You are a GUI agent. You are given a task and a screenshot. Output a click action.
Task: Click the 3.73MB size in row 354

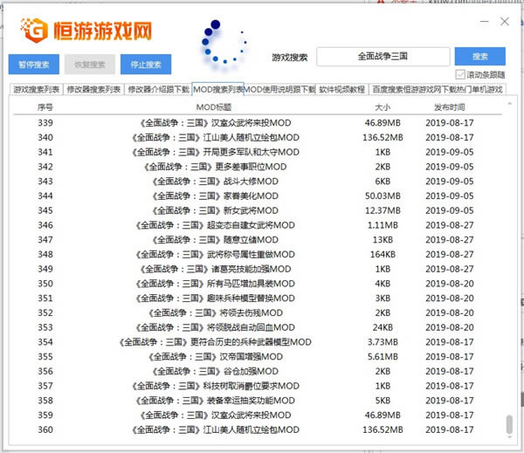383,342
